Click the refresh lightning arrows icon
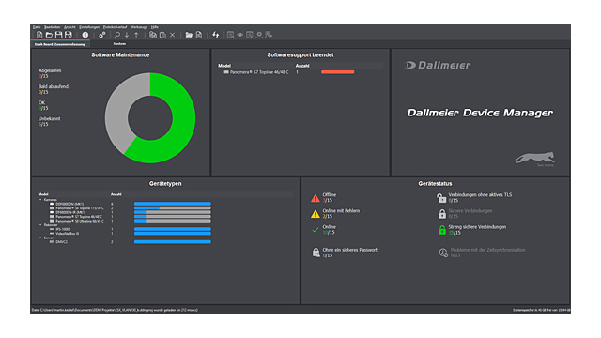Viewport: 601px width, 338px height. tap(215, 35)
